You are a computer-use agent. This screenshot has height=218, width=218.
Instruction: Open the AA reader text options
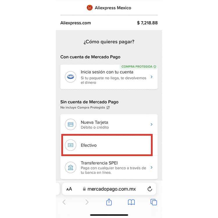(x=69, y=189)
